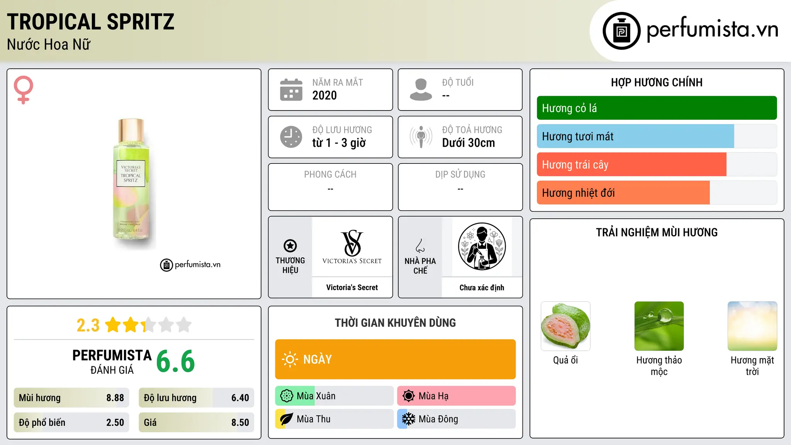
Task: Click the sun icon beside Ngày
Action: 290,359
